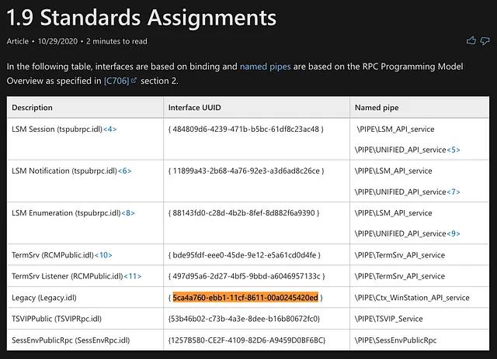This screenshot has width=497, height=359.
Task: Click \PIPE\SessEnvPublicRpc pipe name
Action: [x=395, y=340]
